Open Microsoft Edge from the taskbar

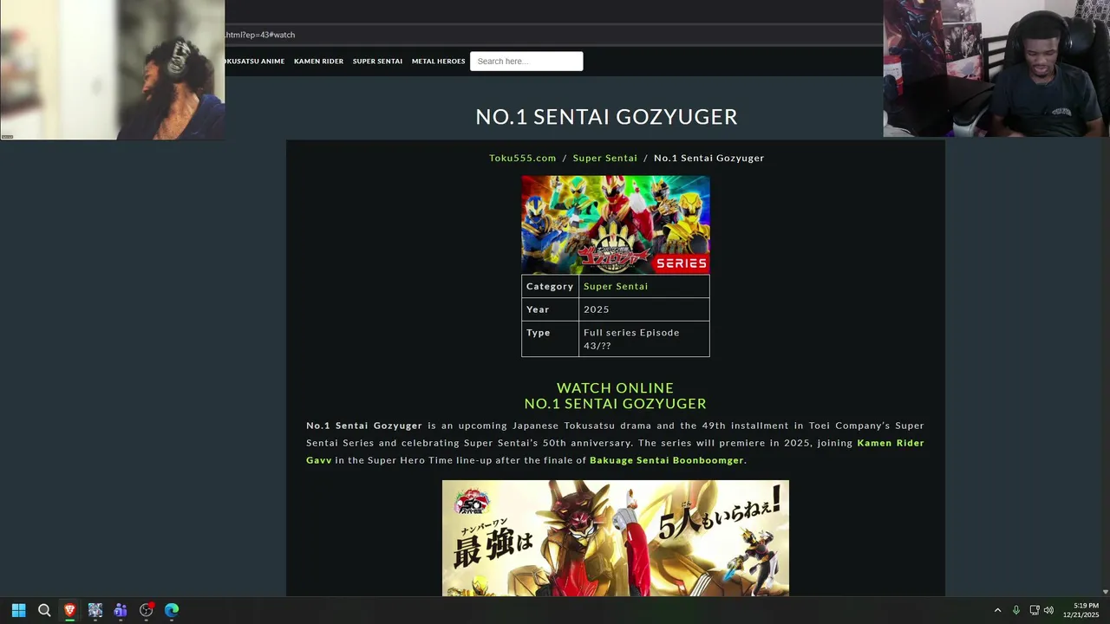coord(172,610)
